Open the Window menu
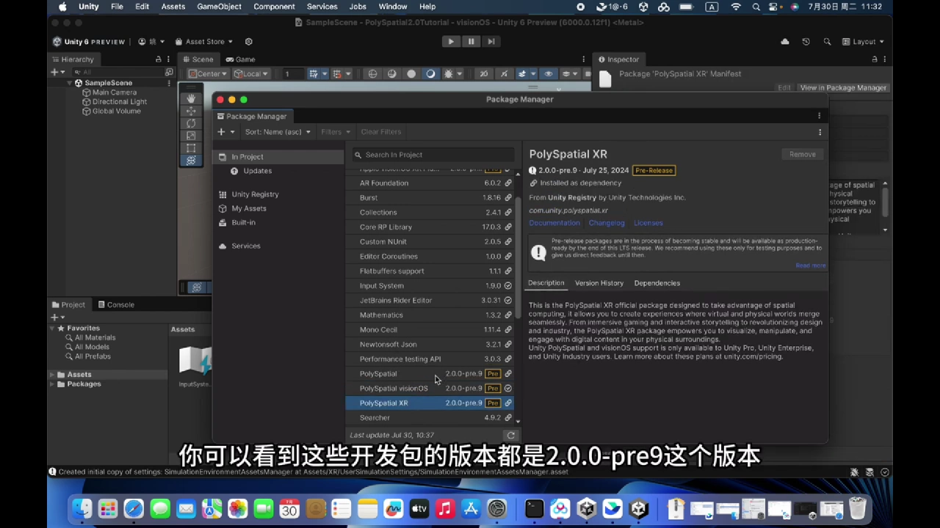The image size is (940, 528). (393, 7)
